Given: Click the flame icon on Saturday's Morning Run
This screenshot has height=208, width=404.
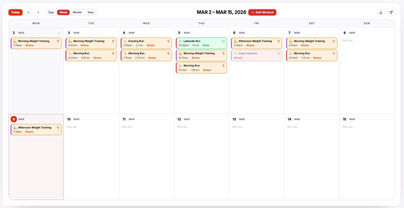Looking at the screenshot, I should click(x=333, y=53).
